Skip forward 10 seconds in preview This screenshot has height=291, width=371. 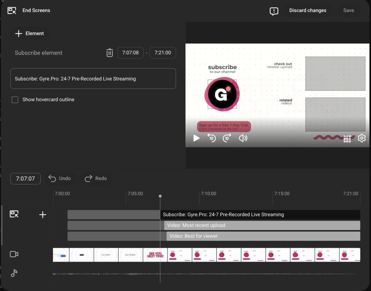[x=227, y=138]
